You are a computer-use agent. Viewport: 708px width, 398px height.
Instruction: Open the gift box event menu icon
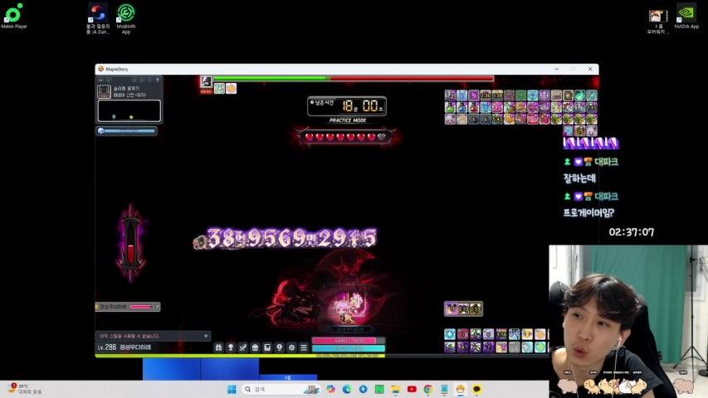[x=218, y=347]
